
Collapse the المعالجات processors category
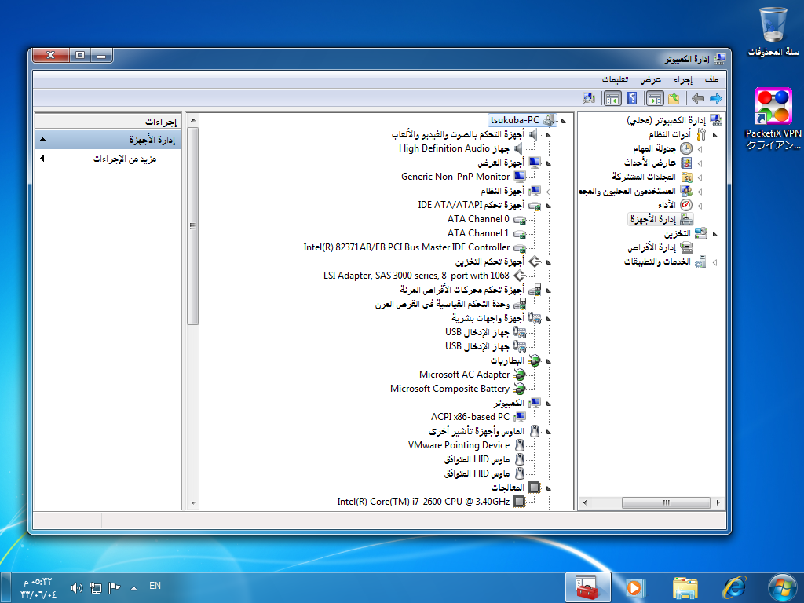pos(548,488)
